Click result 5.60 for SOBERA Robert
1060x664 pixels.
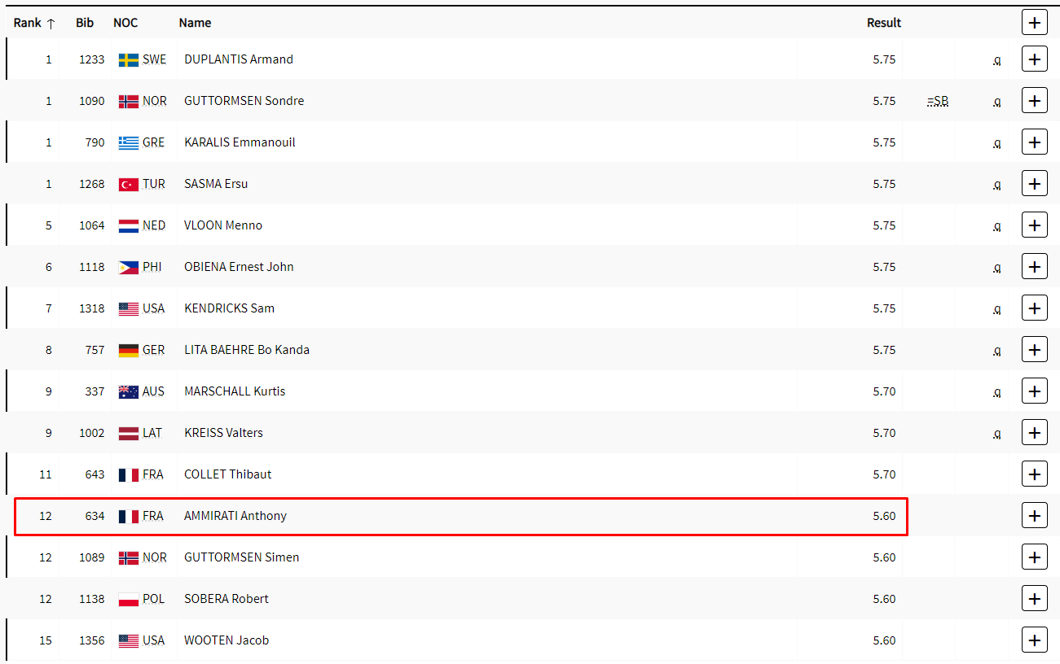point(884,599)
